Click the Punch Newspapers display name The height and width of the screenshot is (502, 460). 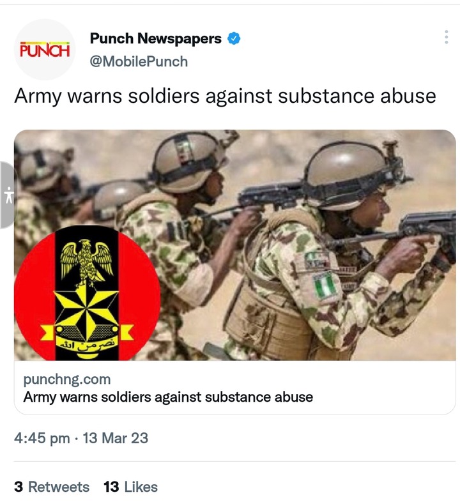click(x=155, y=38)
